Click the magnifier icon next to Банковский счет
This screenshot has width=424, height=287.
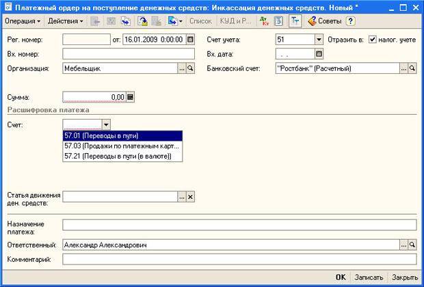[412, 68]
